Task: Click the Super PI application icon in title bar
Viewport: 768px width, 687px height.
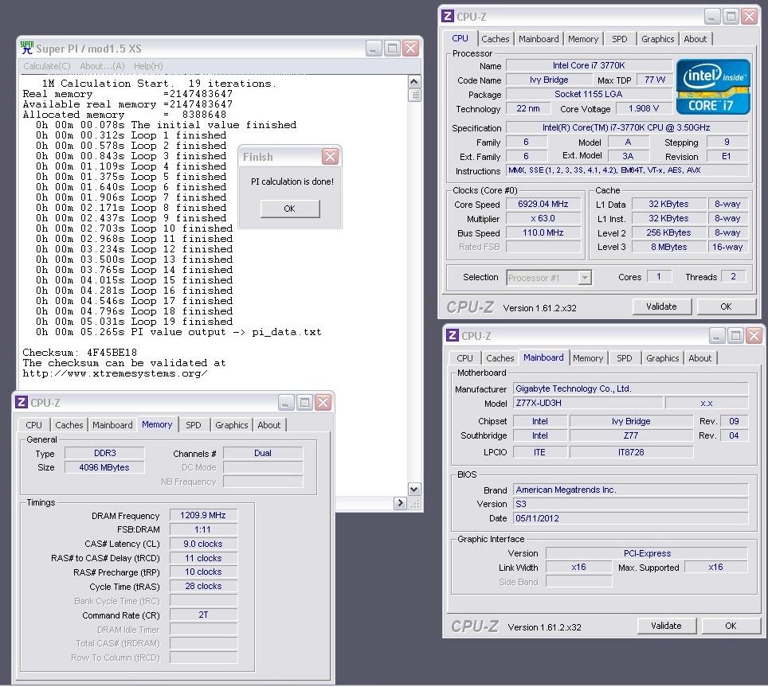Action: tap(27, 48)
